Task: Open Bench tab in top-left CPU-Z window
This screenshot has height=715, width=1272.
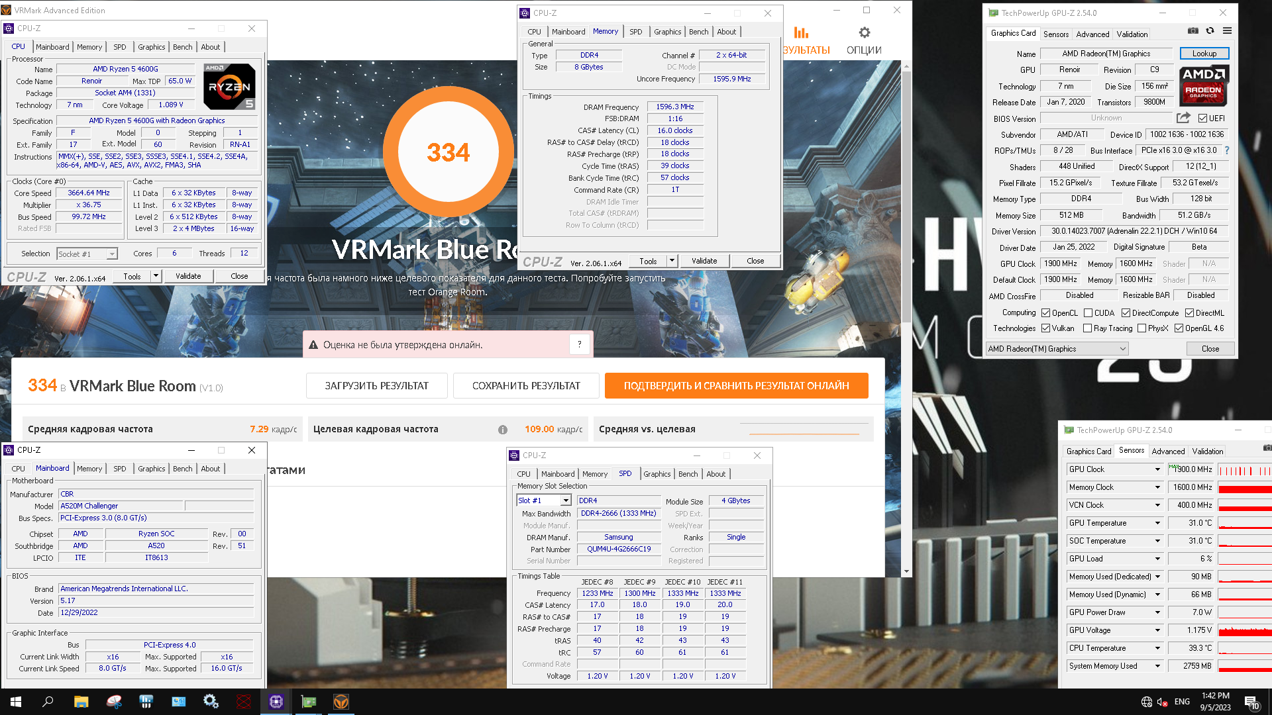Action: tap(182, 47)
